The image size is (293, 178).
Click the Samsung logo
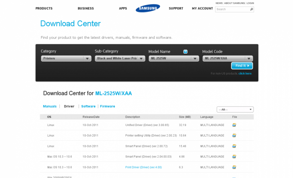click(x=148, y=8)
